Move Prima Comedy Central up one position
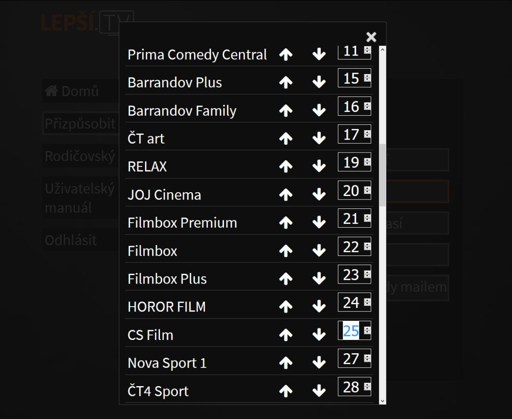Viewport: 512px width, 419px height. click(285, 55)
